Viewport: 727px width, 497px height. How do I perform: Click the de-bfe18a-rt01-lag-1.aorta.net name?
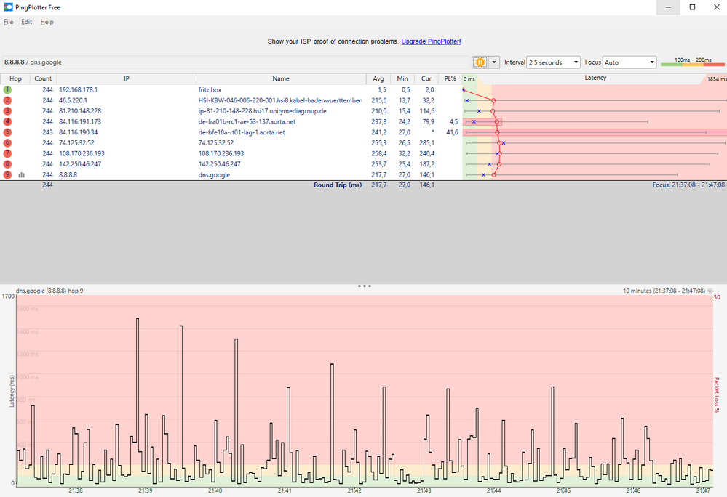point(242,132)
